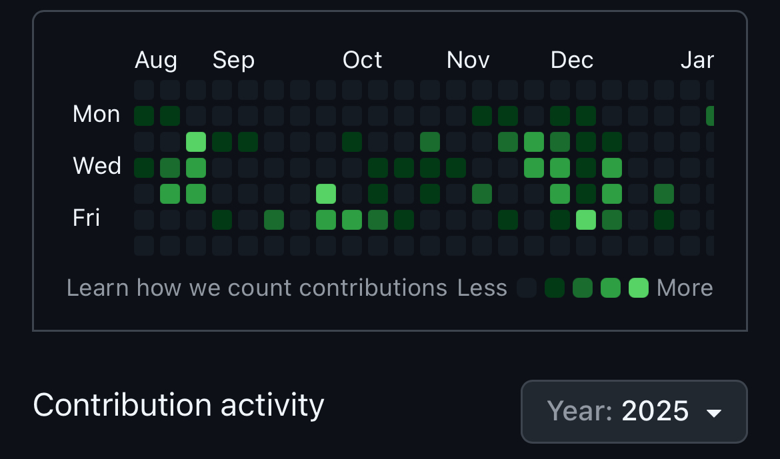Select the middle legend swatch of five
The height and width of the screenshot is (459, 780).
tap(583, 288)
